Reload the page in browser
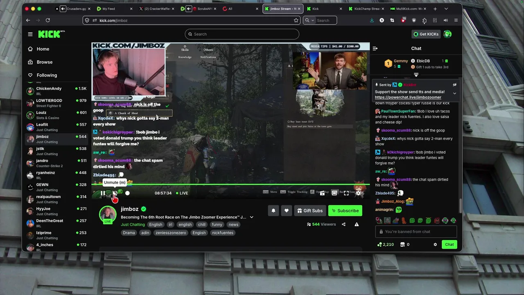 (48, 20)
